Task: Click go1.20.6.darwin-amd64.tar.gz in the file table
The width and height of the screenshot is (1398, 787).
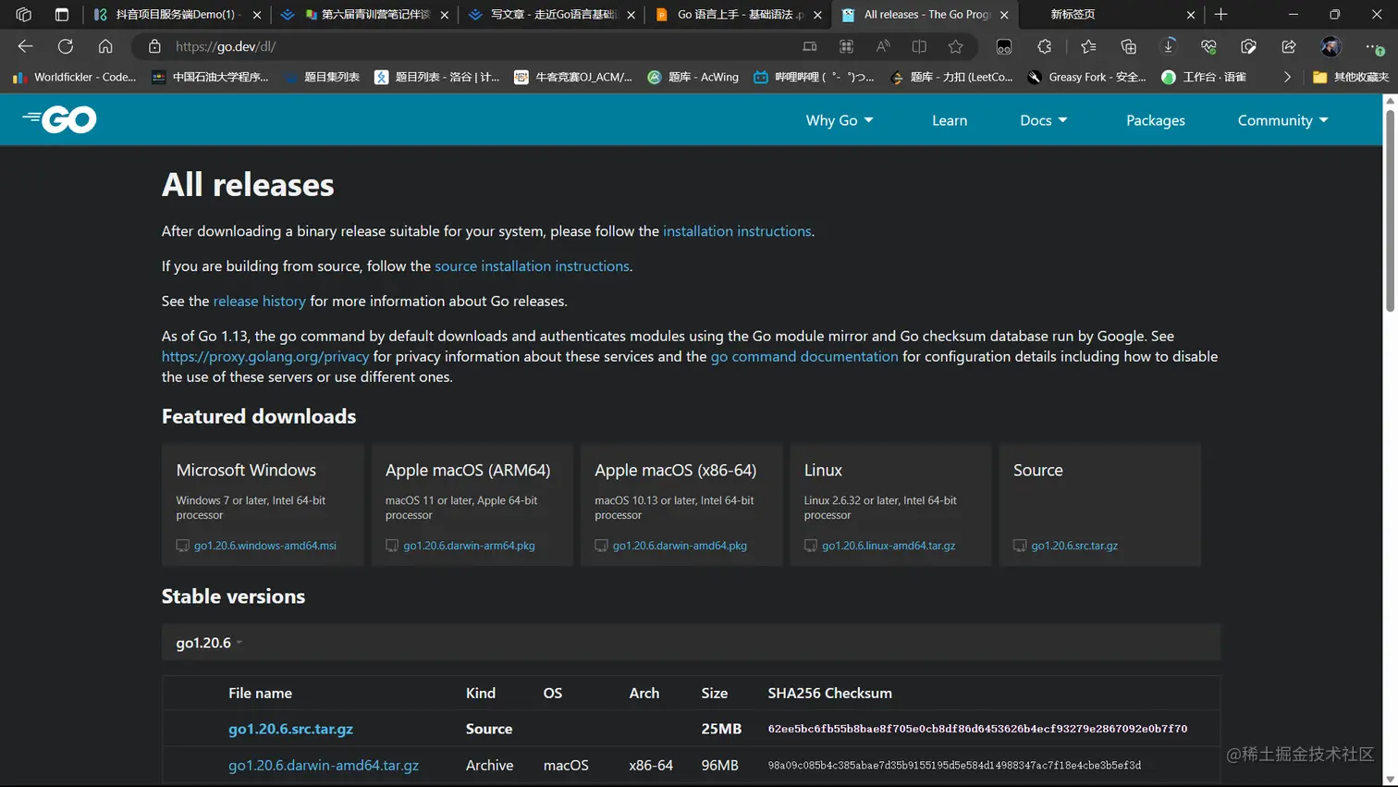Action: point(324,766)
